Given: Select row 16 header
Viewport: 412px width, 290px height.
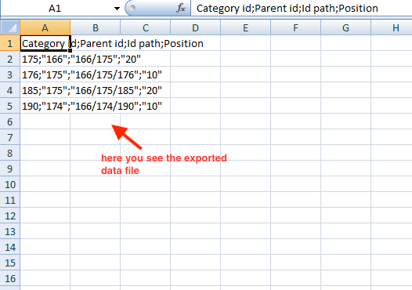Looking at the screenshot, I should pos(10,278).
